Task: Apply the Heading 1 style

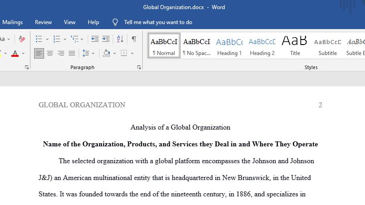Action: coord(229,45)
